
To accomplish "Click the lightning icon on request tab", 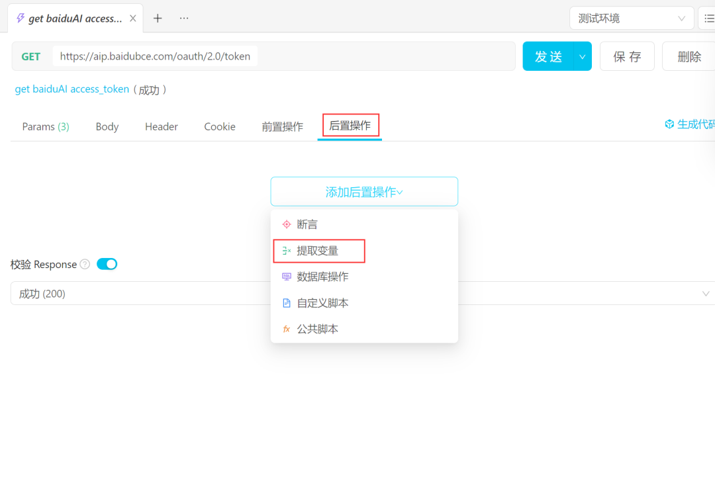I will point(20,19).
